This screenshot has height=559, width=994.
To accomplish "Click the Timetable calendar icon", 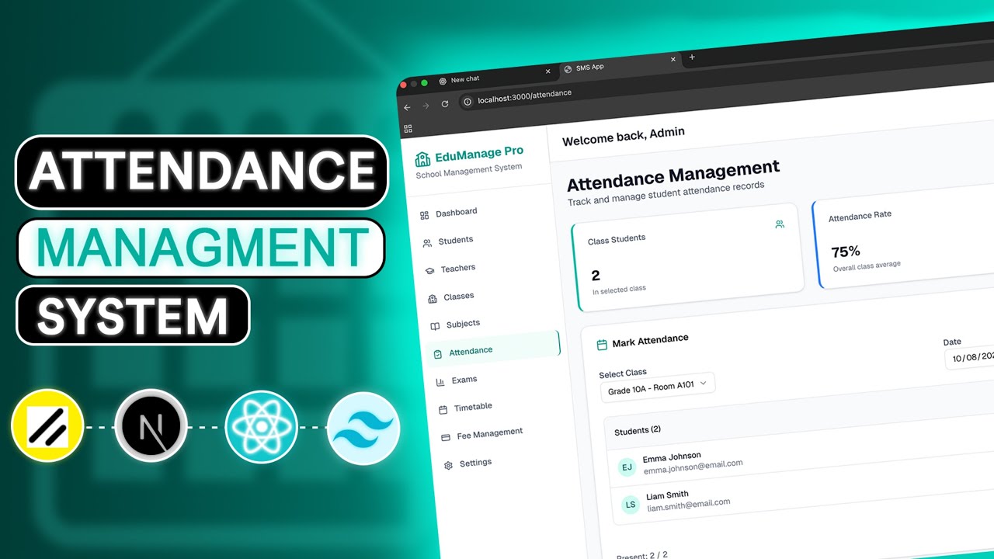I will 443,409.
